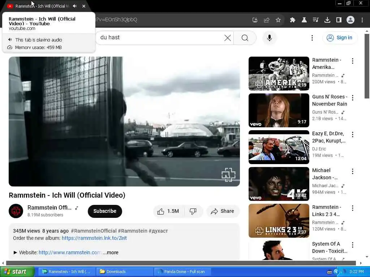Open YouTube settings three-dot menu
Image resolution: width=370 pixels, height=277 pixels.
click(x=312, y=38)
